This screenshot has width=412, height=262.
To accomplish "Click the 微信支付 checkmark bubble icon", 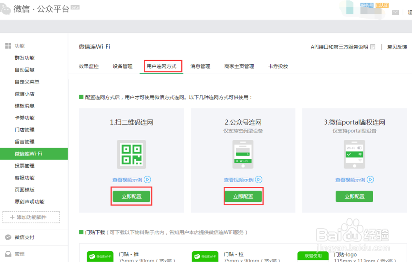I will click(x=8, y=237).
